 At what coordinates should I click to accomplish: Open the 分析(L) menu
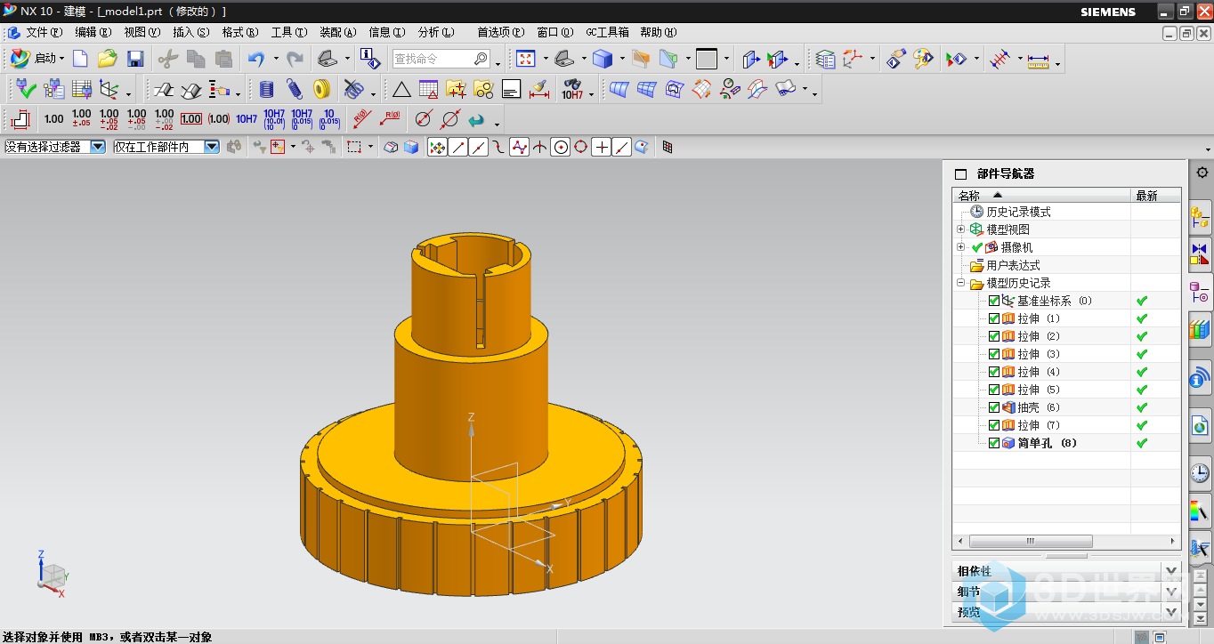436,32
